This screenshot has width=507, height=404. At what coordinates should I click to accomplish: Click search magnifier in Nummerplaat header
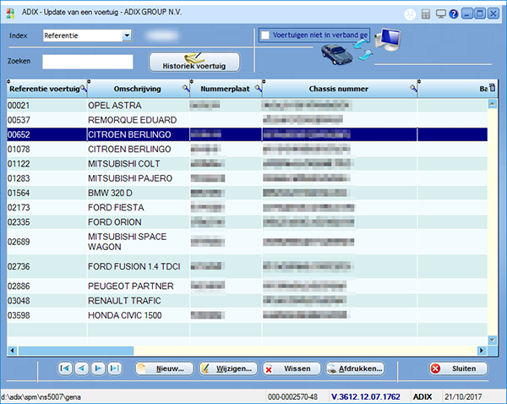tap(258, 88)
